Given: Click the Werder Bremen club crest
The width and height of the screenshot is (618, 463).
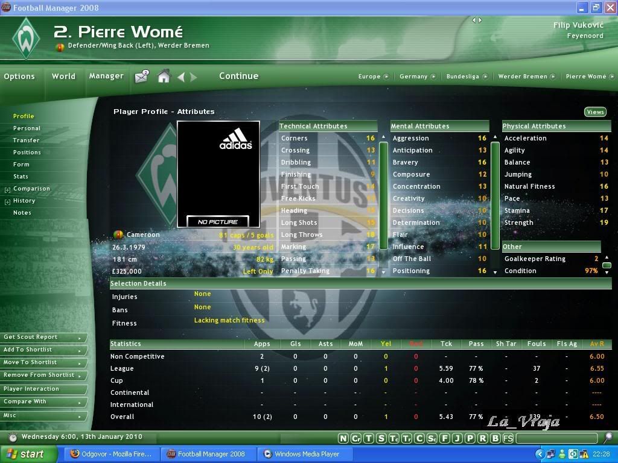Looking at the screenshot, I should click(x=26, y=38).
